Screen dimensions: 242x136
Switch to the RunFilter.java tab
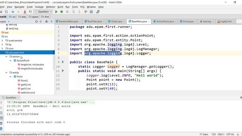95,22
